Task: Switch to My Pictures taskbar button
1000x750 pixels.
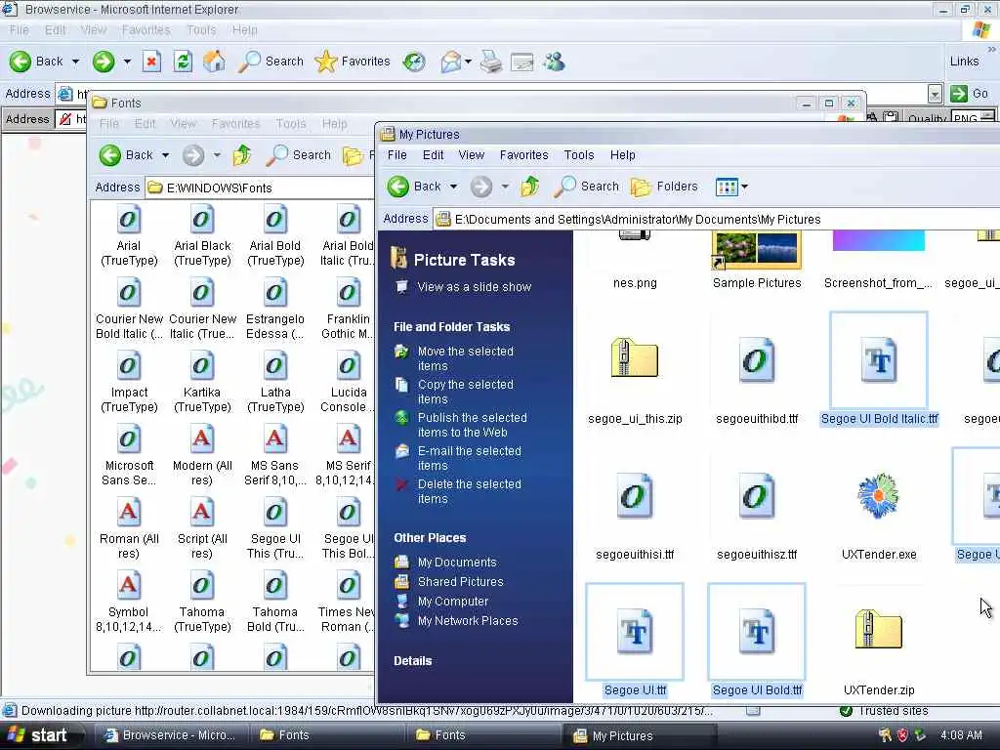Action: pyautogui.click(x=641, y=735)
